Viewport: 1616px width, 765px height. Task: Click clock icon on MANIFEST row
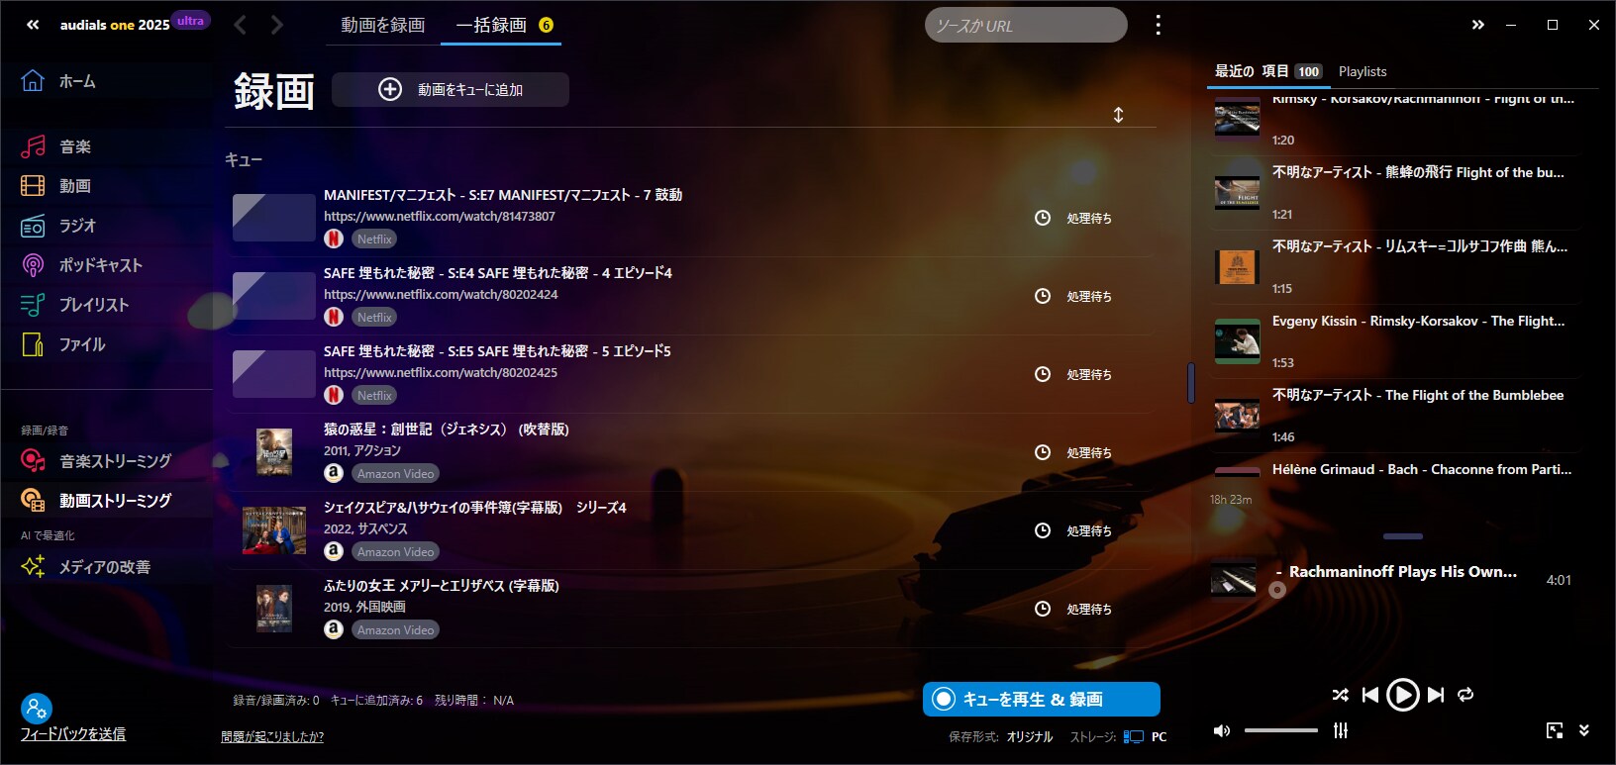click(1043, 218)
